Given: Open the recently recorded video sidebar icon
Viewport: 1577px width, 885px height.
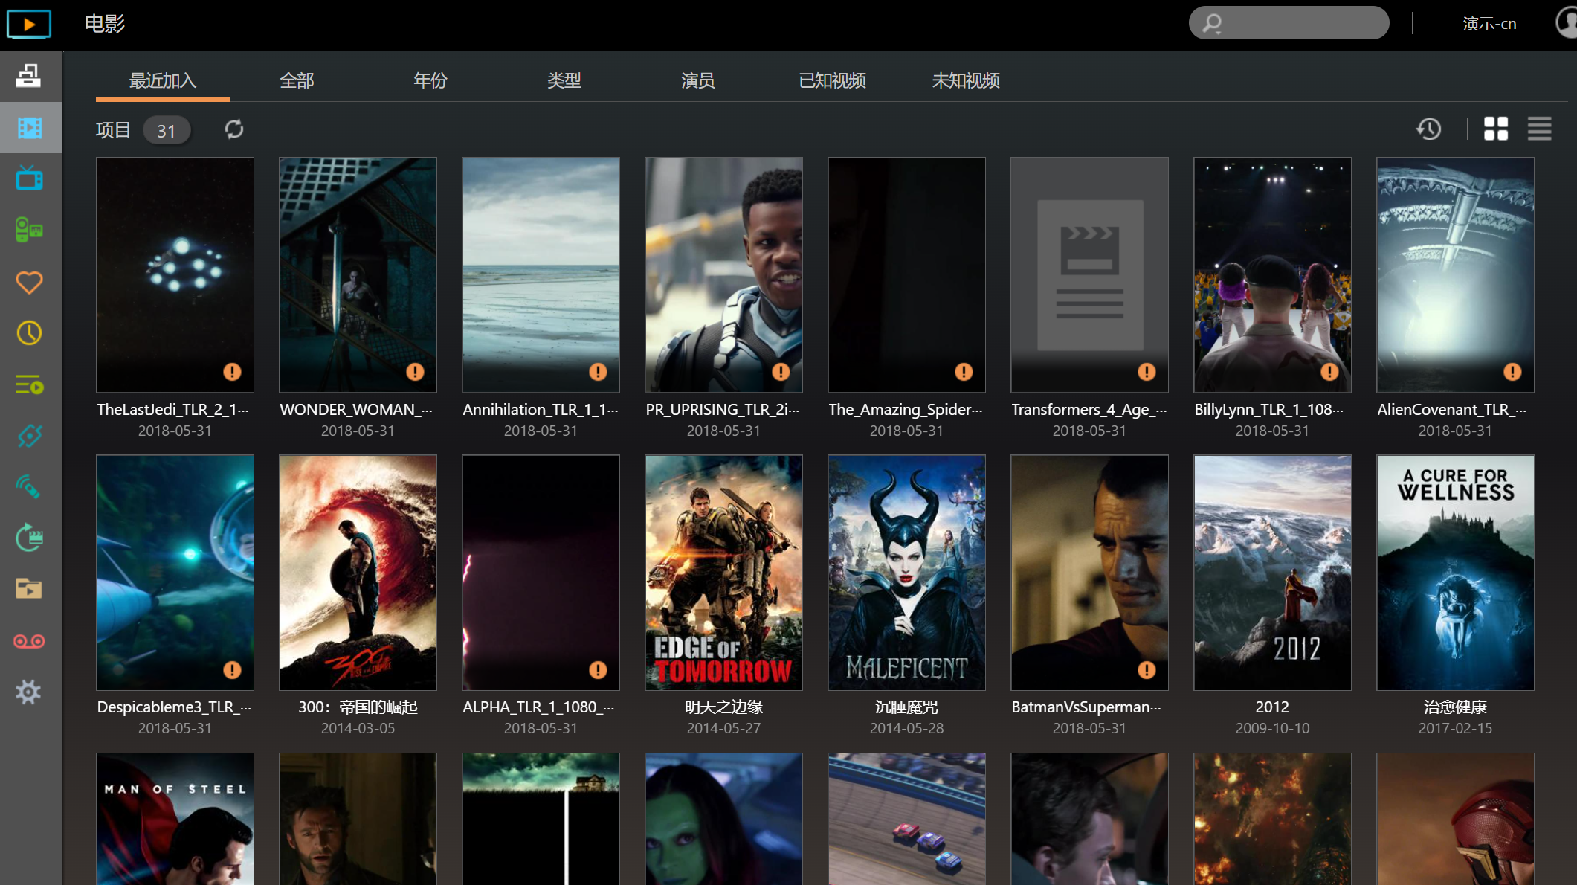Looking at the screenshot, I should [29, 538].
